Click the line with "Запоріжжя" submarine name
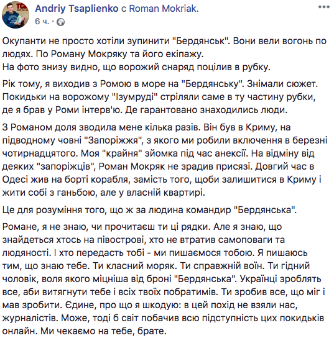 coord(165,140)
